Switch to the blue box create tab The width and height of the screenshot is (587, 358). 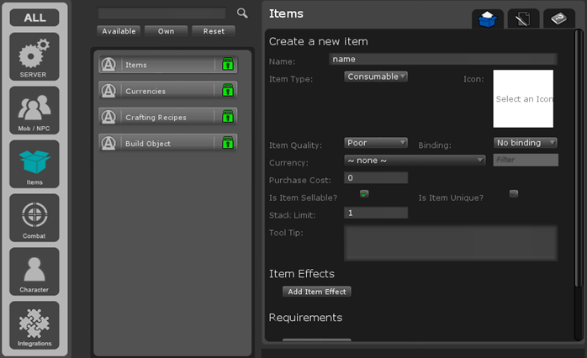point(488,18)
